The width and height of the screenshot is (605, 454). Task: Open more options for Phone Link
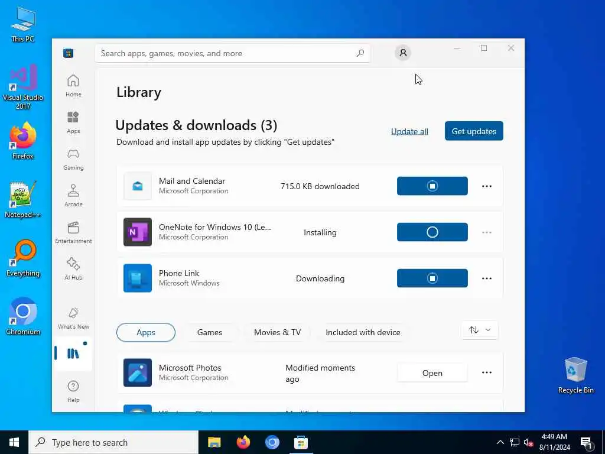pyautogui.click(x=487, y=278)
